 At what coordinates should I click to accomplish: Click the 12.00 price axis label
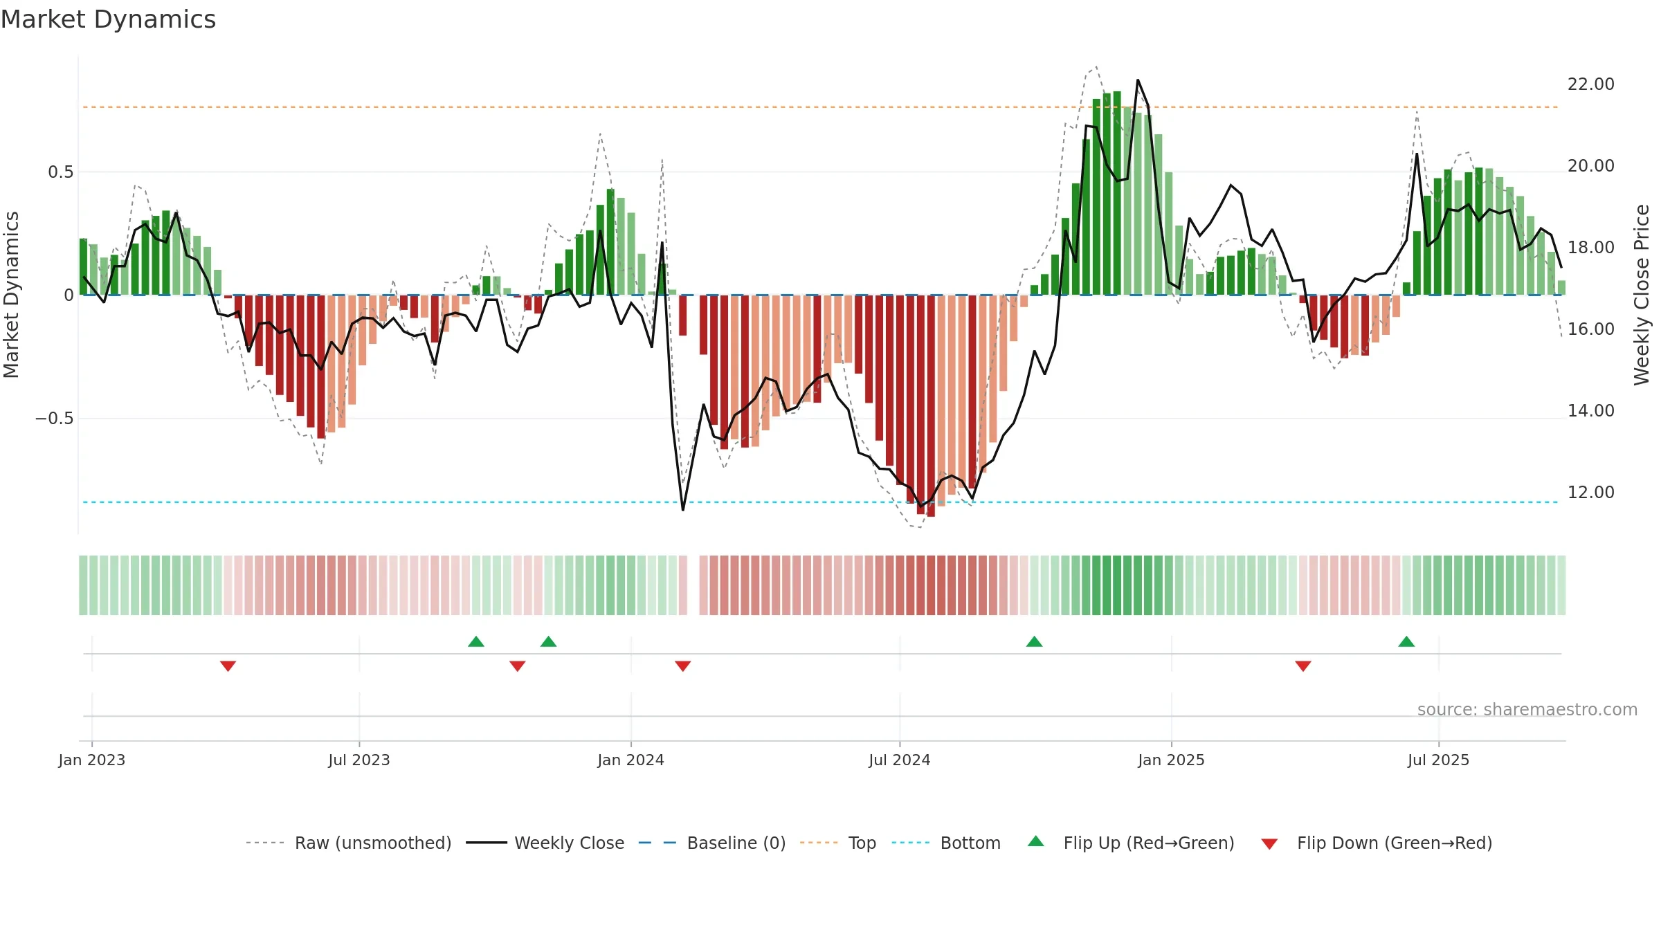coord(1591,493)
